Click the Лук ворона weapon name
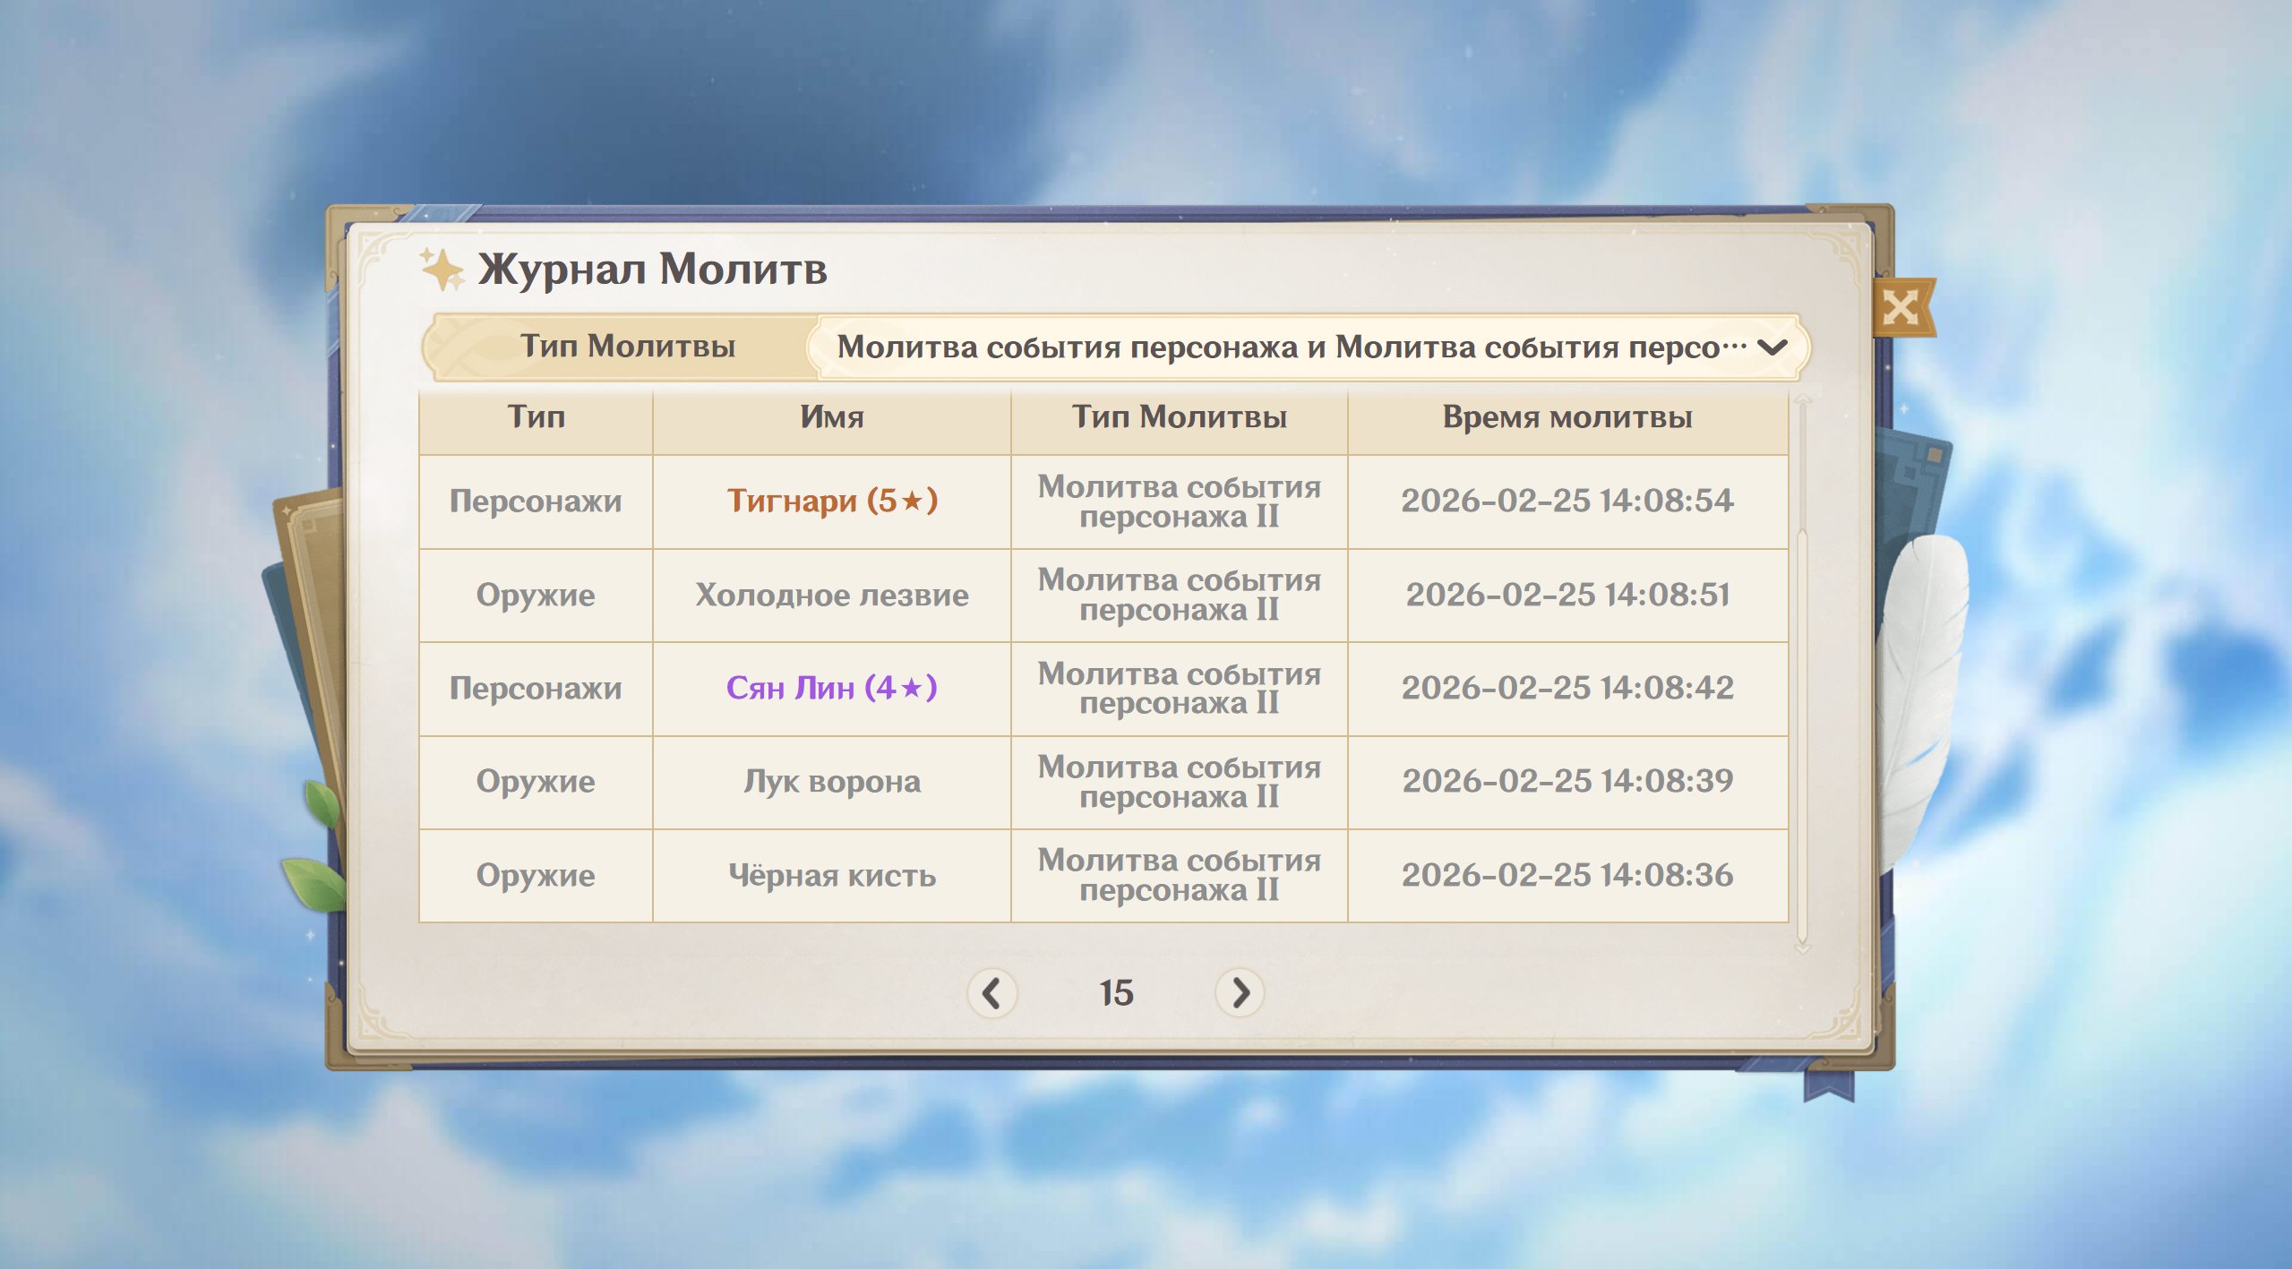 pyautogui.click(x=831, y=782)
